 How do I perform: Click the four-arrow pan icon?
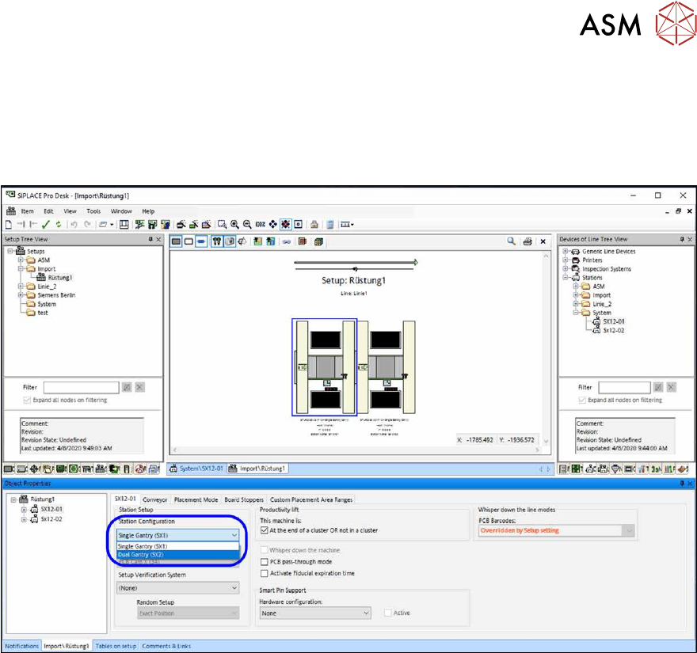273,225
